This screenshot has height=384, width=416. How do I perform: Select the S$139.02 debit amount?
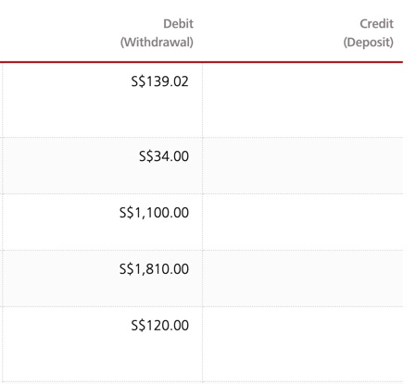pos(159,81)
